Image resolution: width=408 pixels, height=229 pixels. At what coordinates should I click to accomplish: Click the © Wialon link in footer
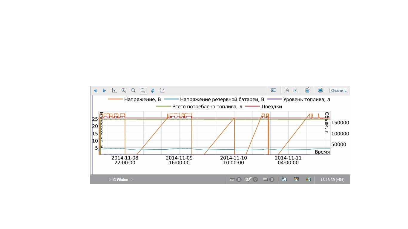[x=120, y=180]
